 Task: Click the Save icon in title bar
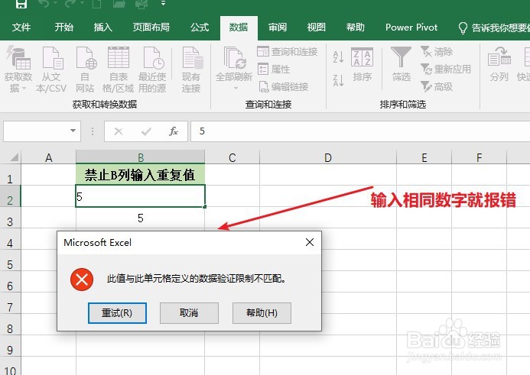(21, 4)
